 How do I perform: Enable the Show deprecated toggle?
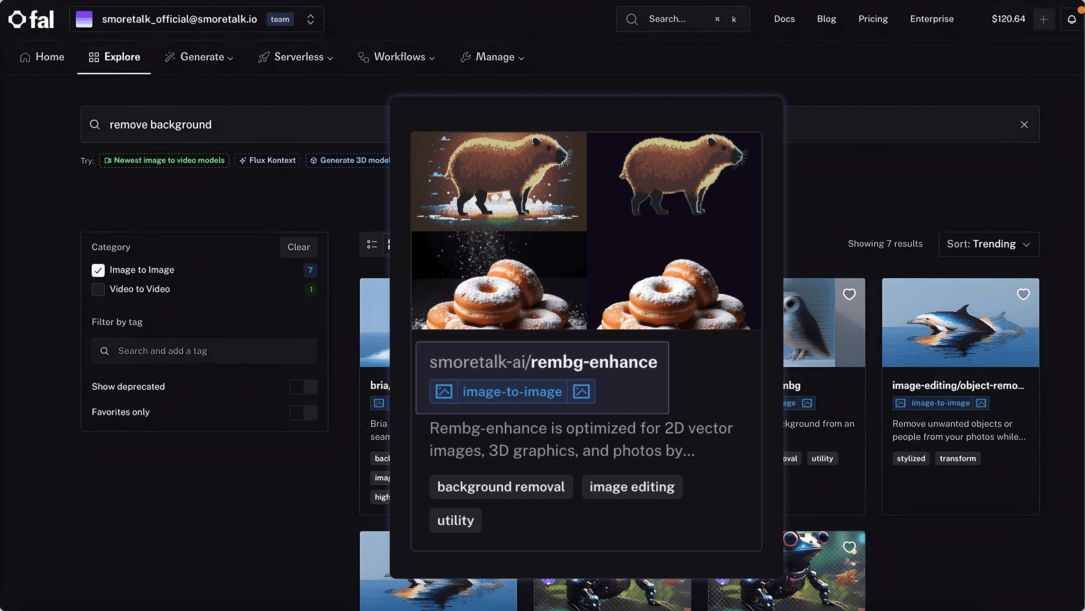(303, 387)
